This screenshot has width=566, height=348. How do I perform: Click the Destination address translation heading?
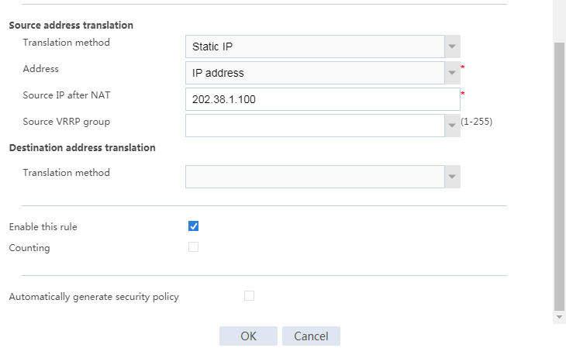[x=82, y=147]
